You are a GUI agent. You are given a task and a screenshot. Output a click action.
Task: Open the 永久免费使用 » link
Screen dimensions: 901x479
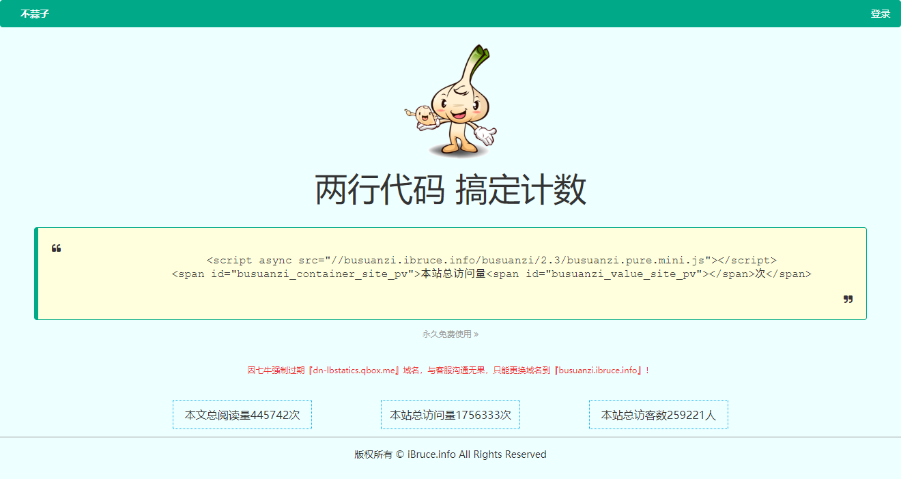point(450,334)
